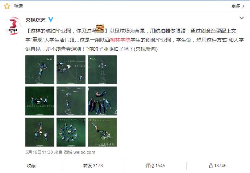
Task: Open the 央视综艺 CCTV3 profile avatar
Action: click(13, 25)
